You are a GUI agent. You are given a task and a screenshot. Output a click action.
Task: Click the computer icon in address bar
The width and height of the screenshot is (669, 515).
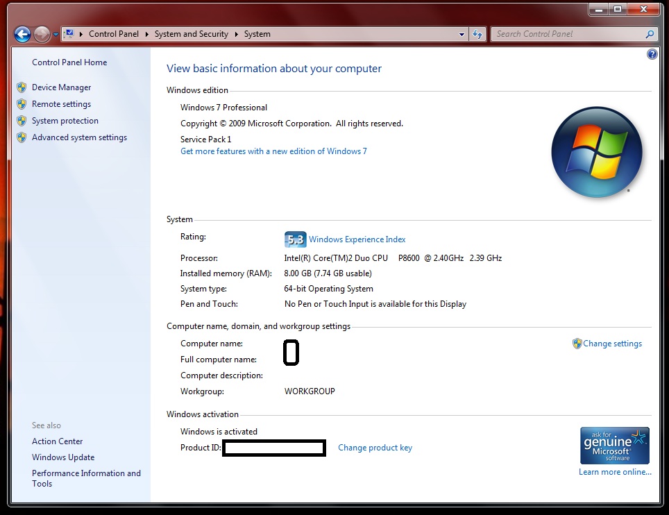coord(69,34)
